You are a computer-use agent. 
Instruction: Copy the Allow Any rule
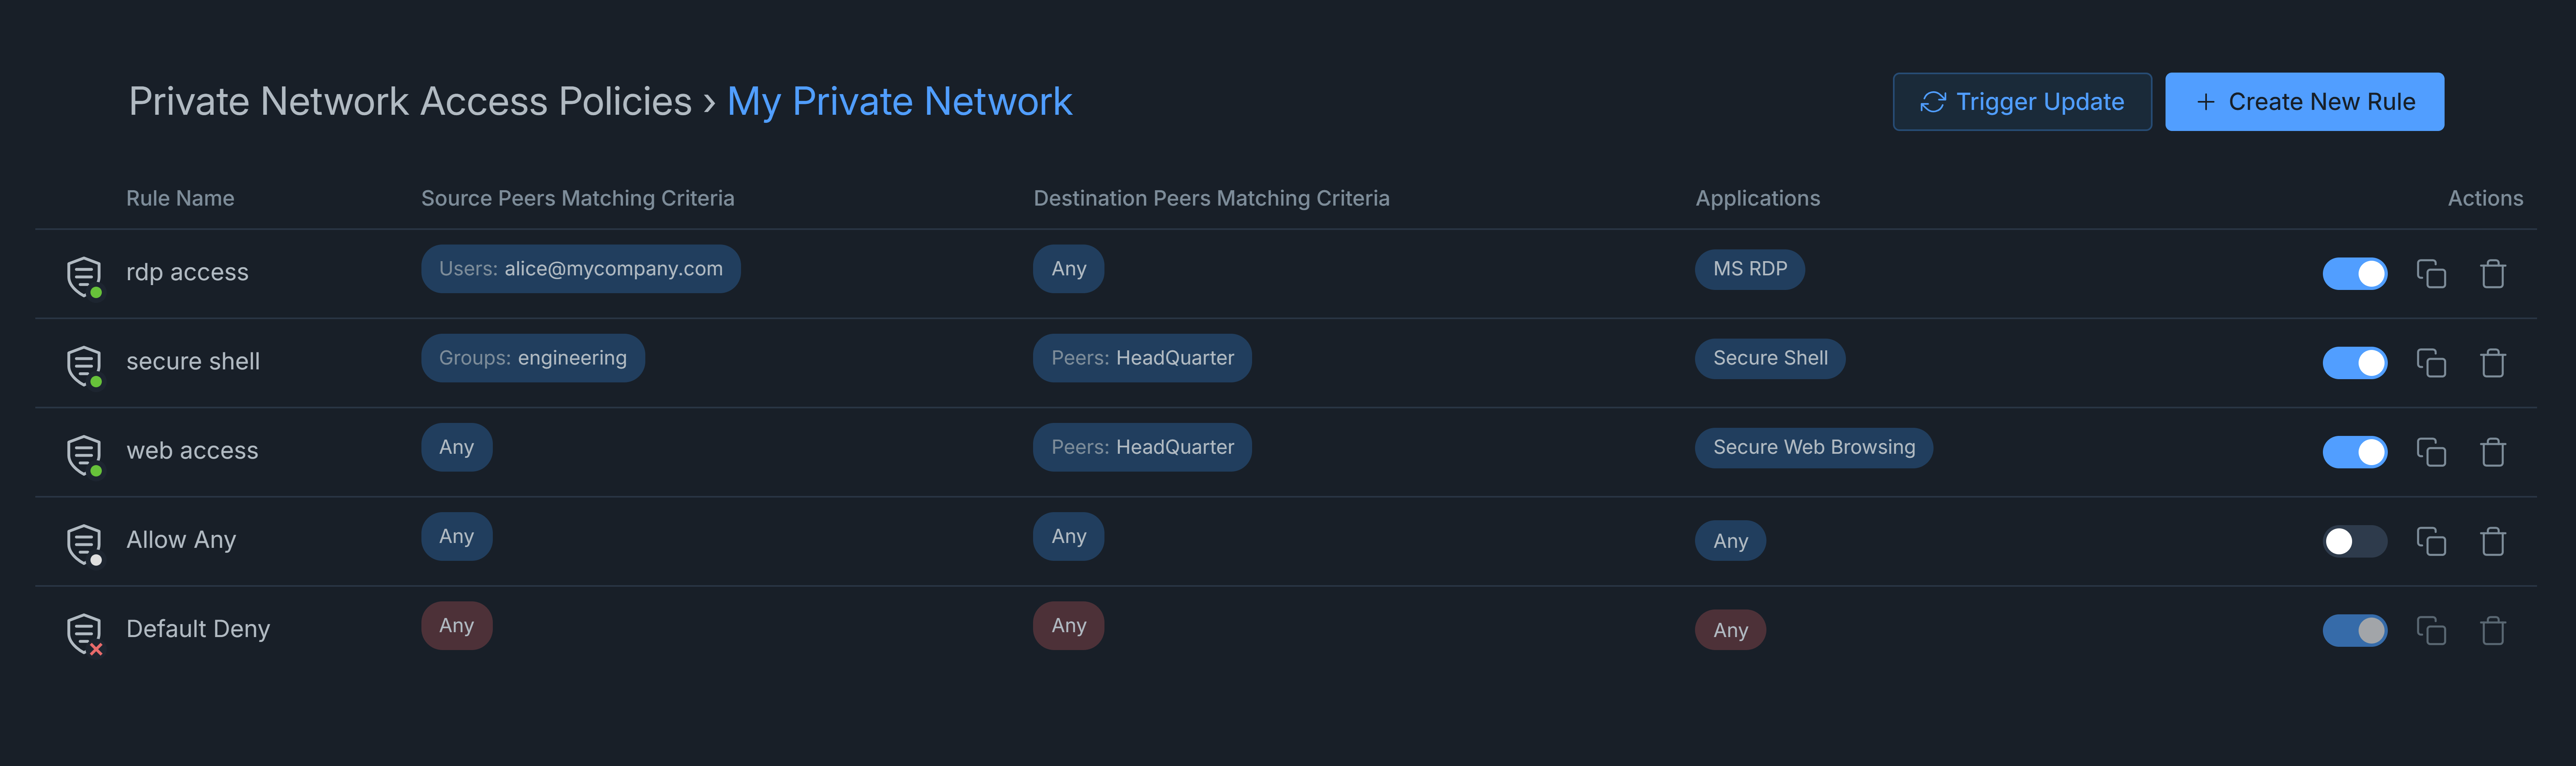coord(2431,541)
